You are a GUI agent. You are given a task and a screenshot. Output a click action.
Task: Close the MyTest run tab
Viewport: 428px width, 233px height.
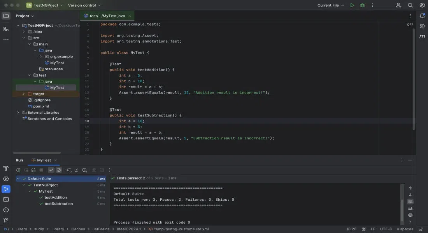(55, 160)
